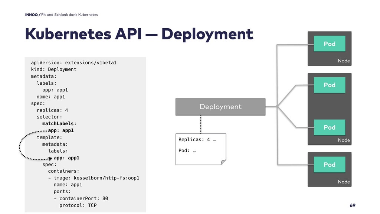
Task: Click the 'replicas: 4' line in the YAML
Action: pos(52,110)
